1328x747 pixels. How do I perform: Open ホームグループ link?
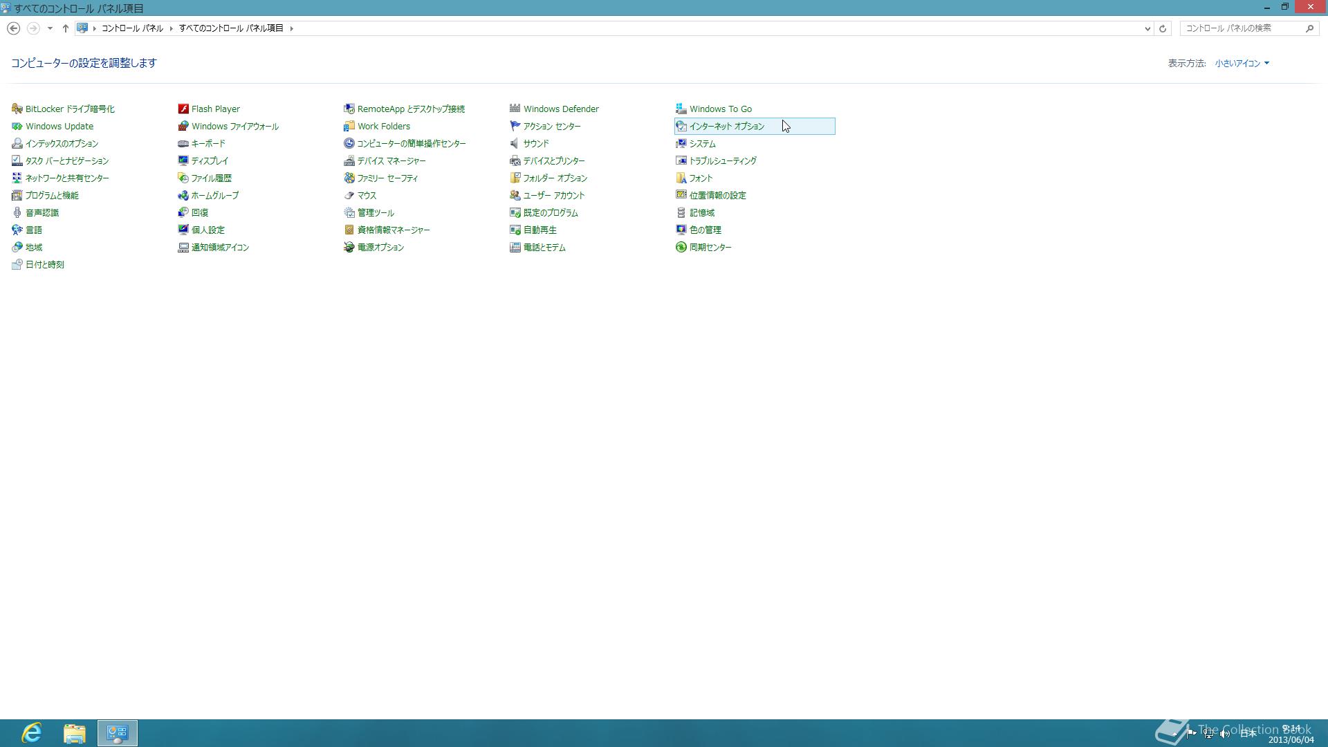pos(215,195)
